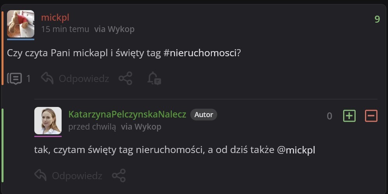Click the Autor badge beside Katarzyna's name

coord(204,114)
